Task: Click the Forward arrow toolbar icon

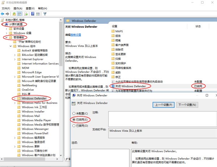Action: [8, 14]
